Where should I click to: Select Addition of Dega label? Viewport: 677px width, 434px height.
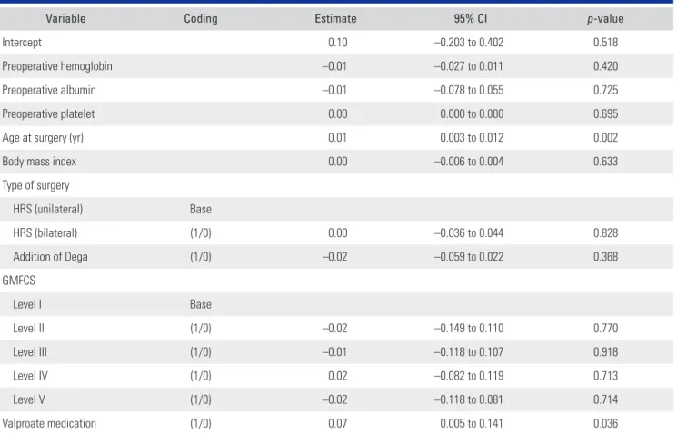click(50, 257)
